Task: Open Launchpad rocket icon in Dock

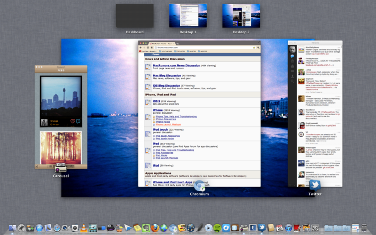Action: coord(21,228)
